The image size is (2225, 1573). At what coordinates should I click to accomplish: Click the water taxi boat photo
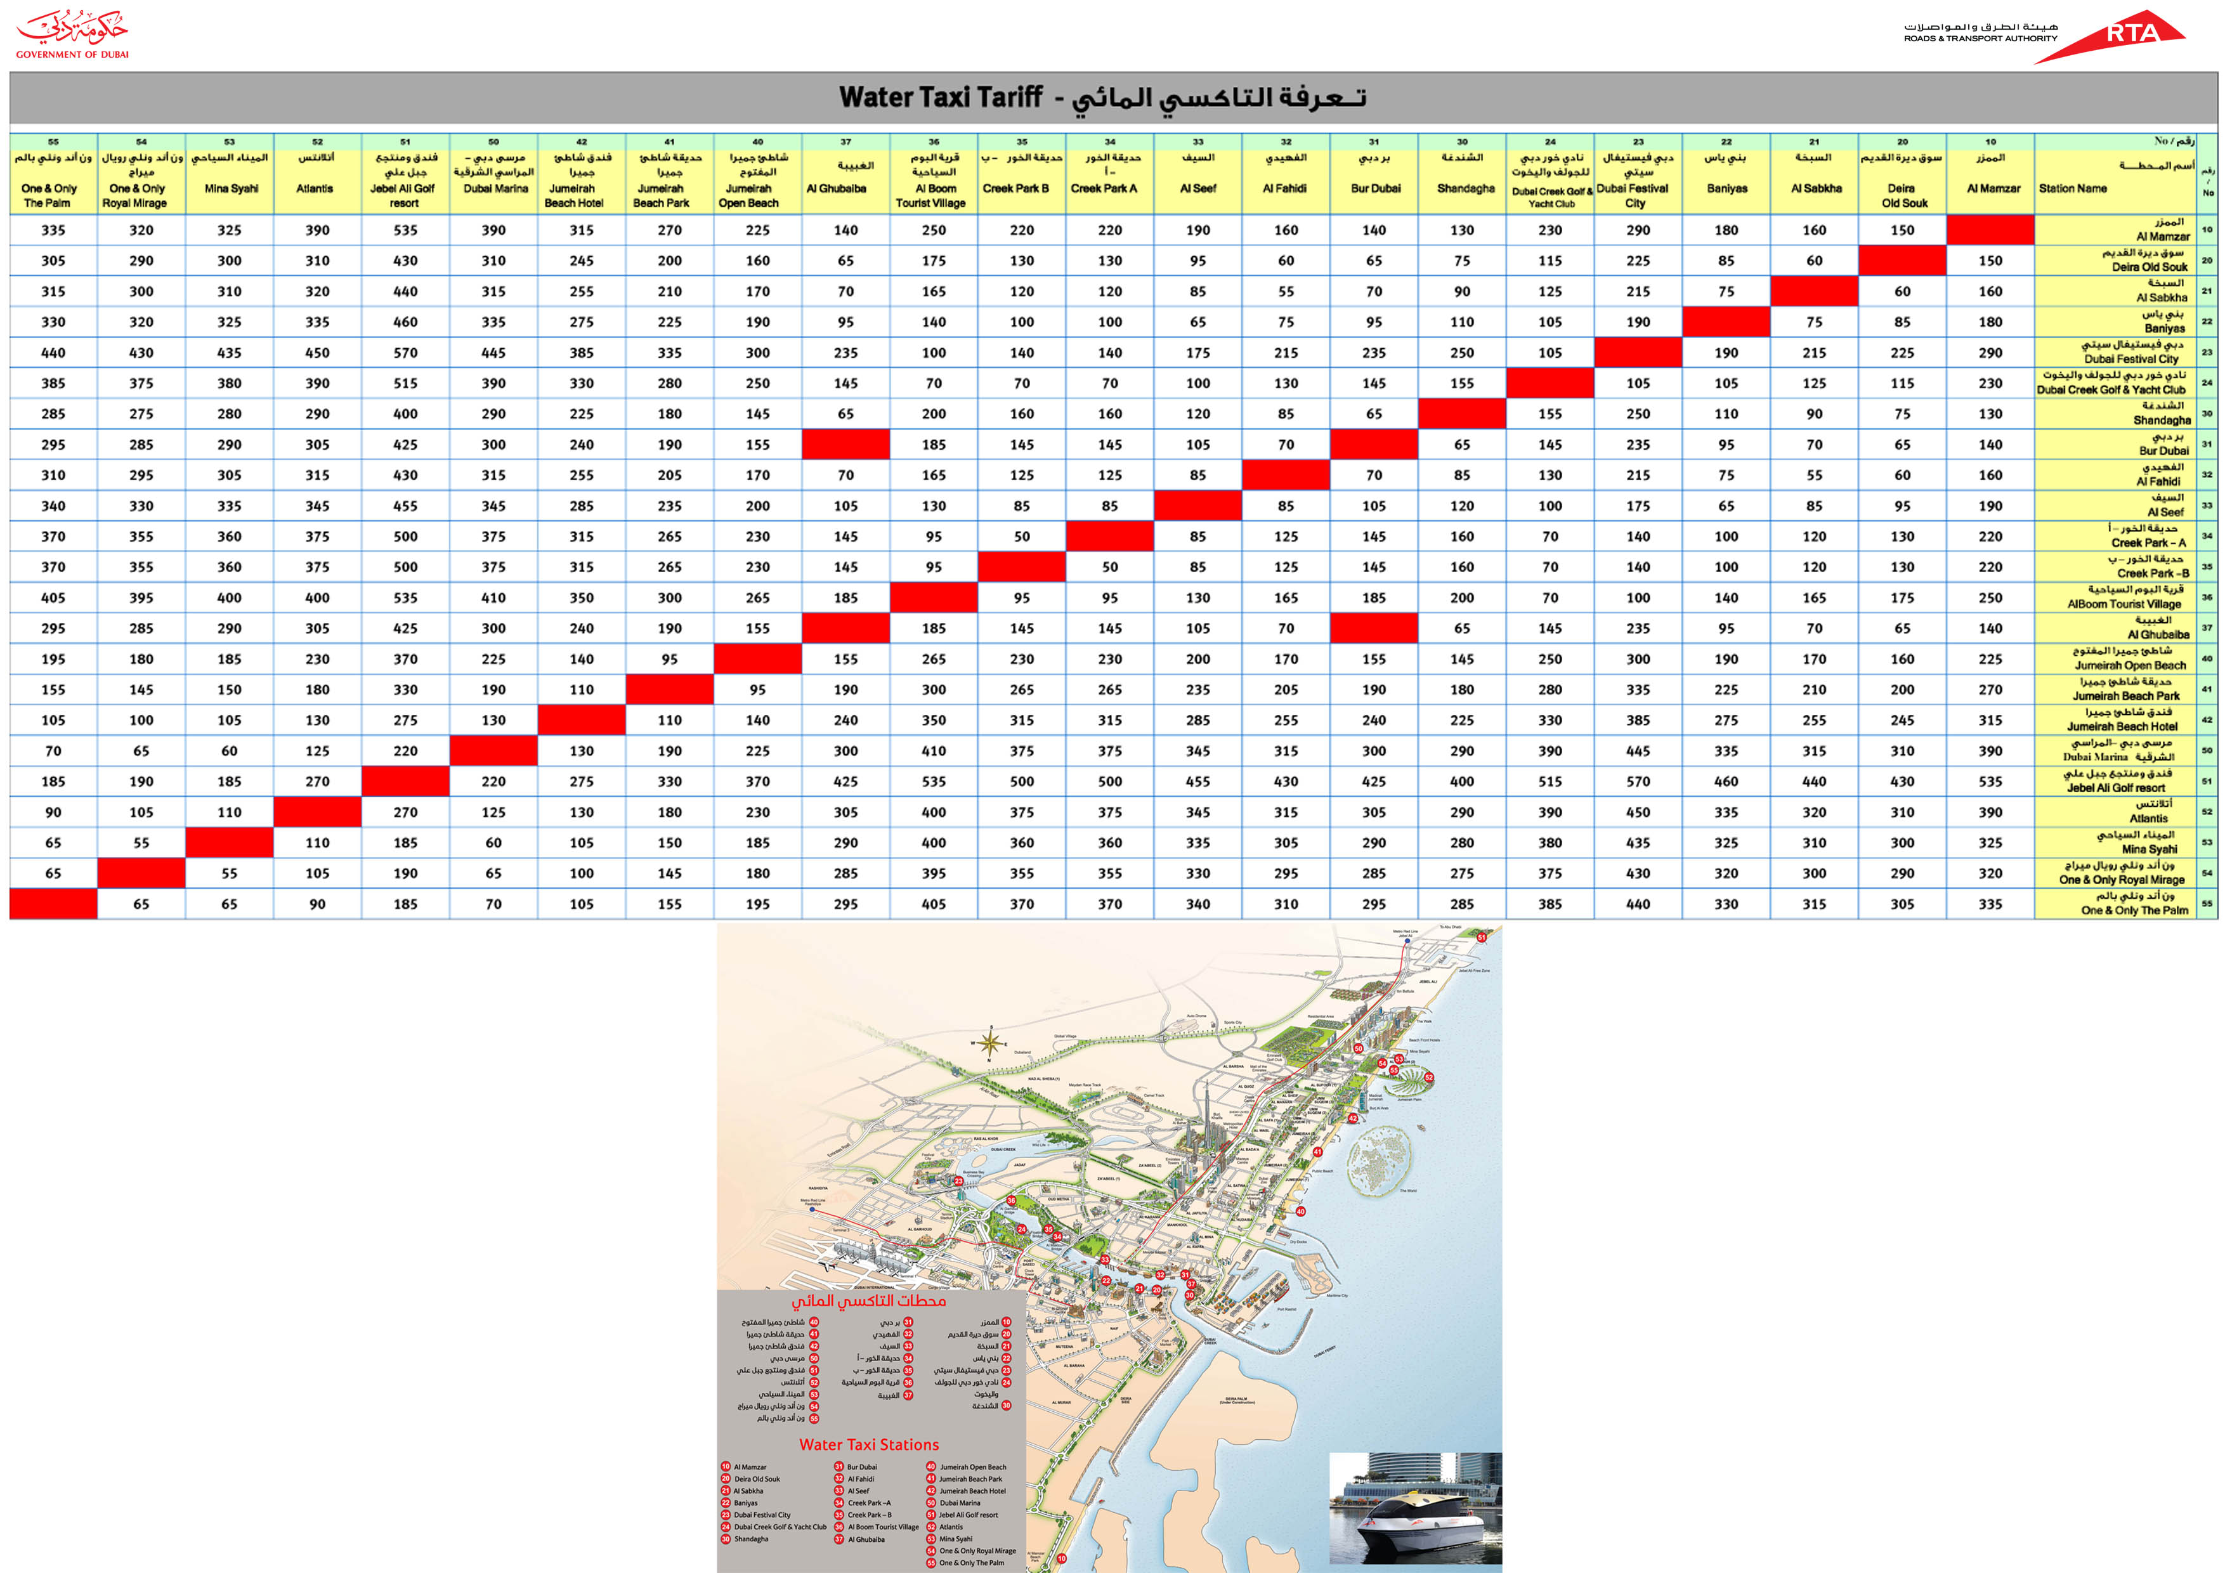[x=1416, y=1508]
